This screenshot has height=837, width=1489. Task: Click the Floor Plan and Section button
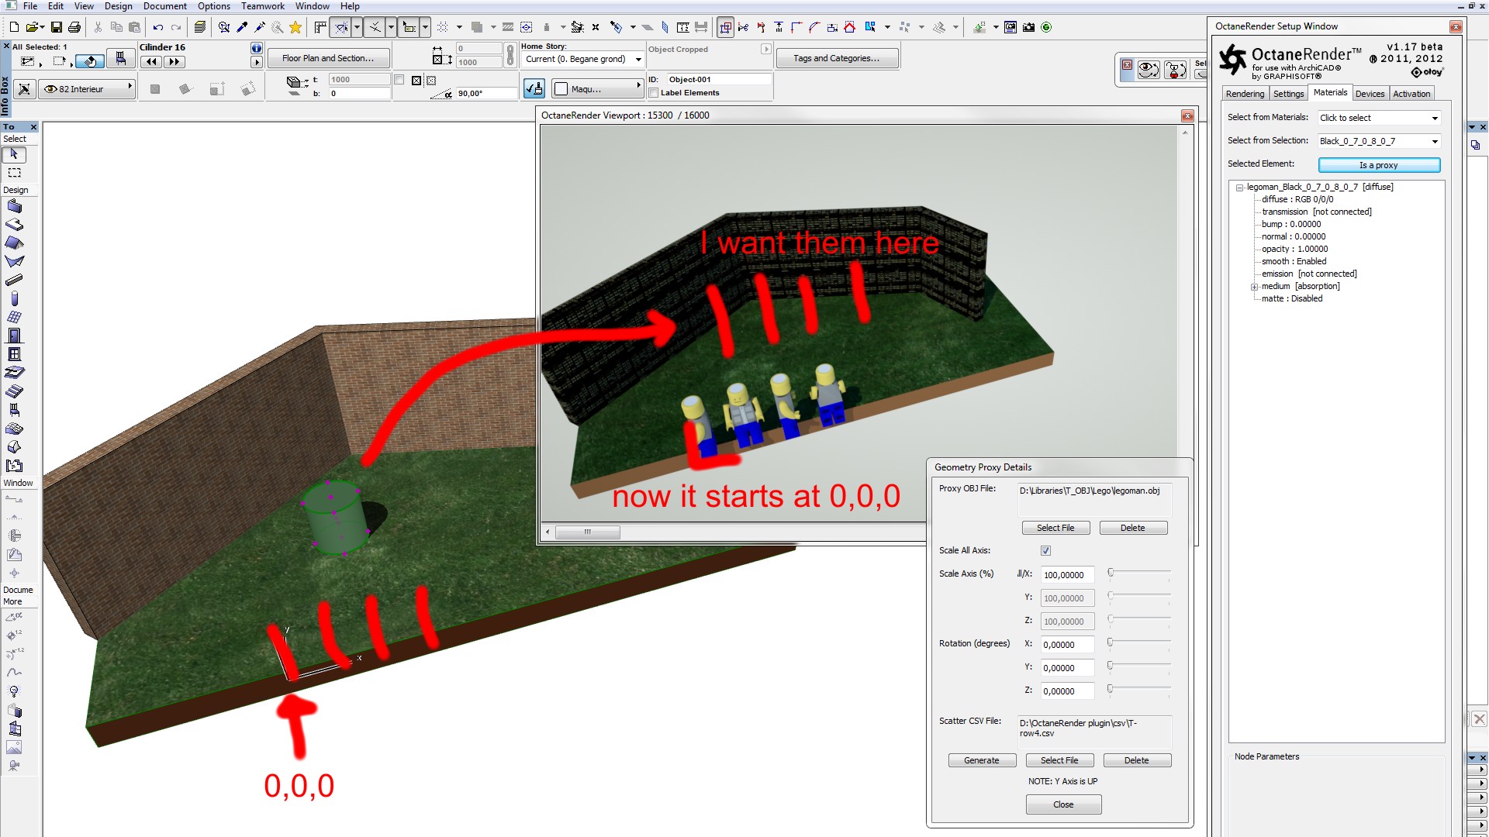click(x=328, y=58)
